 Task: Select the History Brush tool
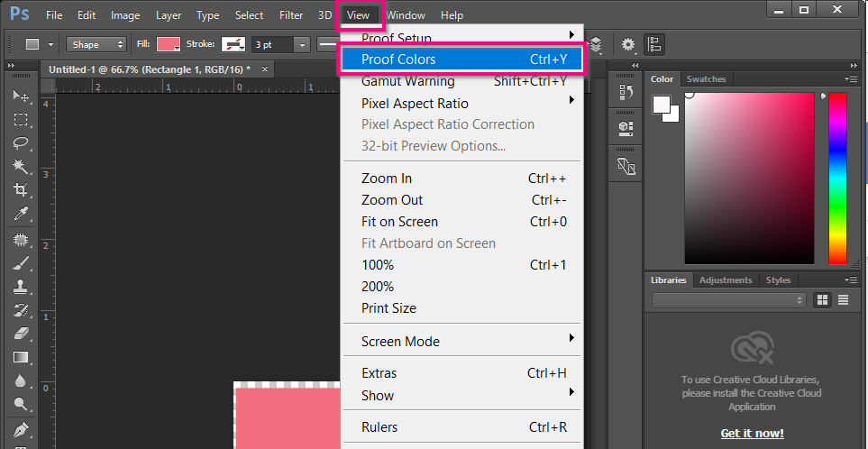(21, 310)
